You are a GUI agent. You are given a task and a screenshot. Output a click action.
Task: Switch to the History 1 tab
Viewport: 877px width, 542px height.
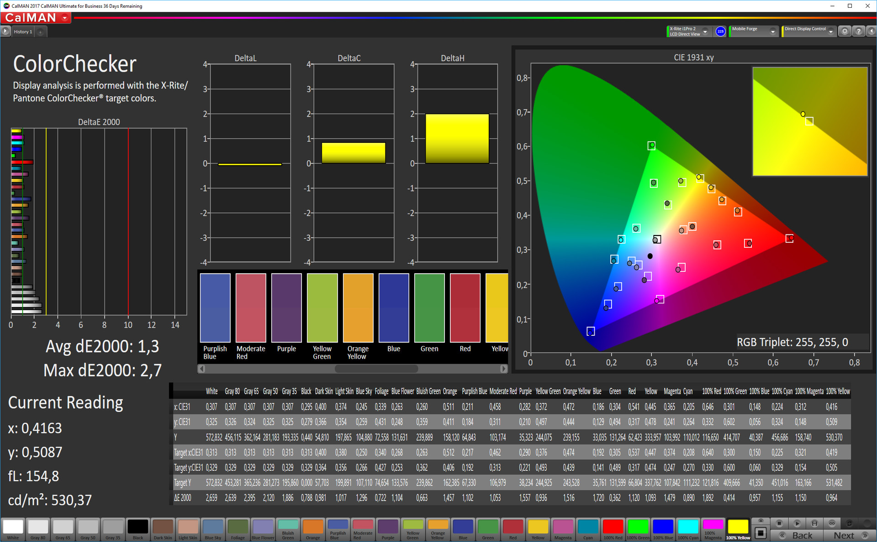[23, 31]
